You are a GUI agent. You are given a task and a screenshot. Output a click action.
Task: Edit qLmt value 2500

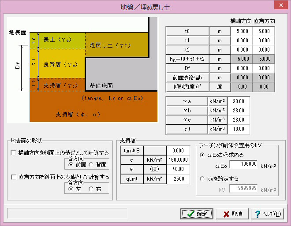(x=178, y=179)
